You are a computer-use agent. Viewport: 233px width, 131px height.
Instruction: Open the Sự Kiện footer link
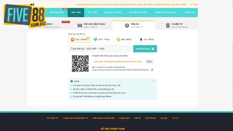[x=164, y=118]
